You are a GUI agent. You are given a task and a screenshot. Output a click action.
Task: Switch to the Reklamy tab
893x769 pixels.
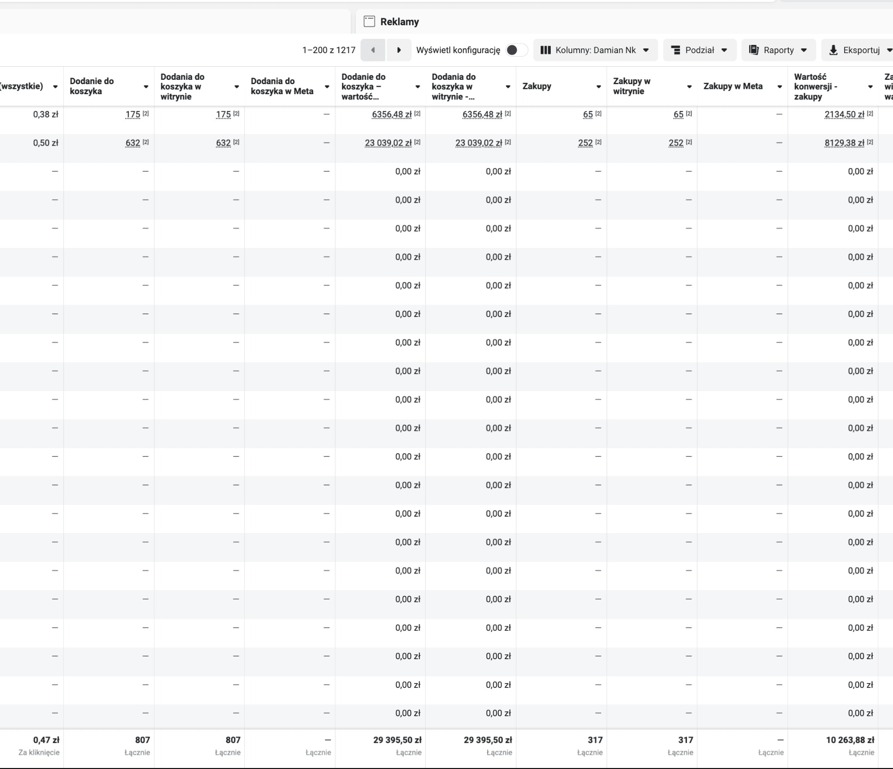399,22
